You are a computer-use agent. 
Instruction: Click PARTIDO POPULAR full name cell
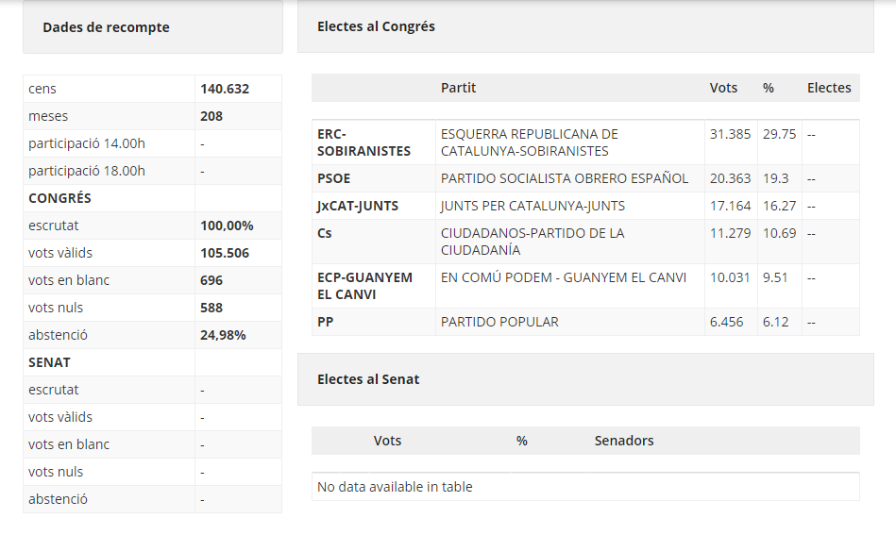click(x=569, y=322)
